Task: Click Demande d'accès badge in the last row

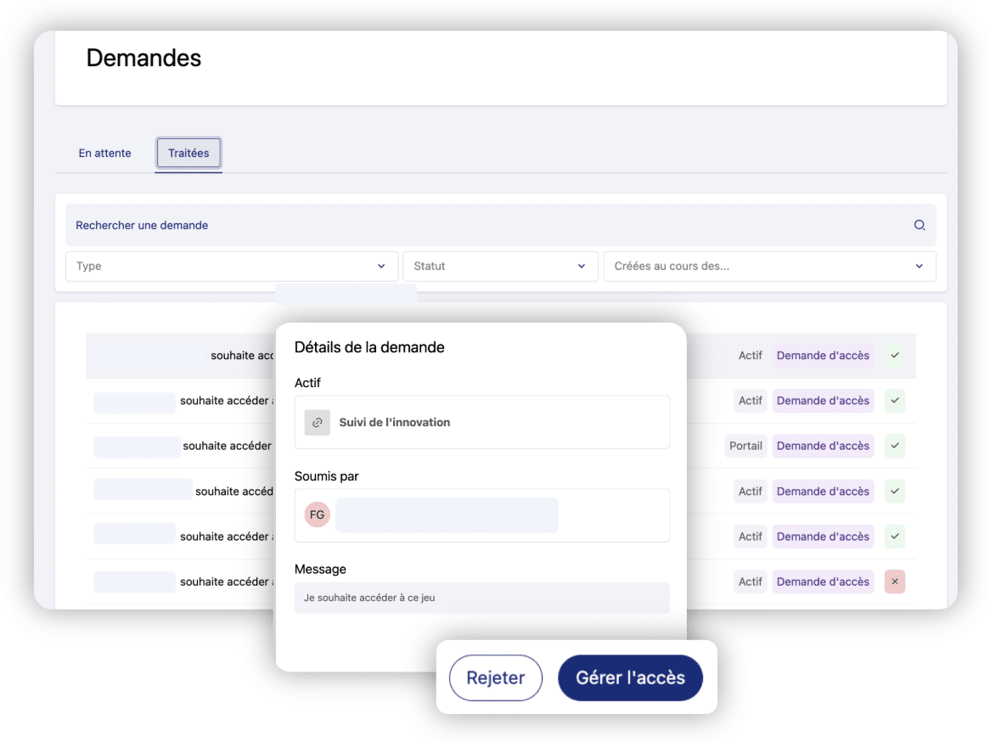Action: pos(822,582)
